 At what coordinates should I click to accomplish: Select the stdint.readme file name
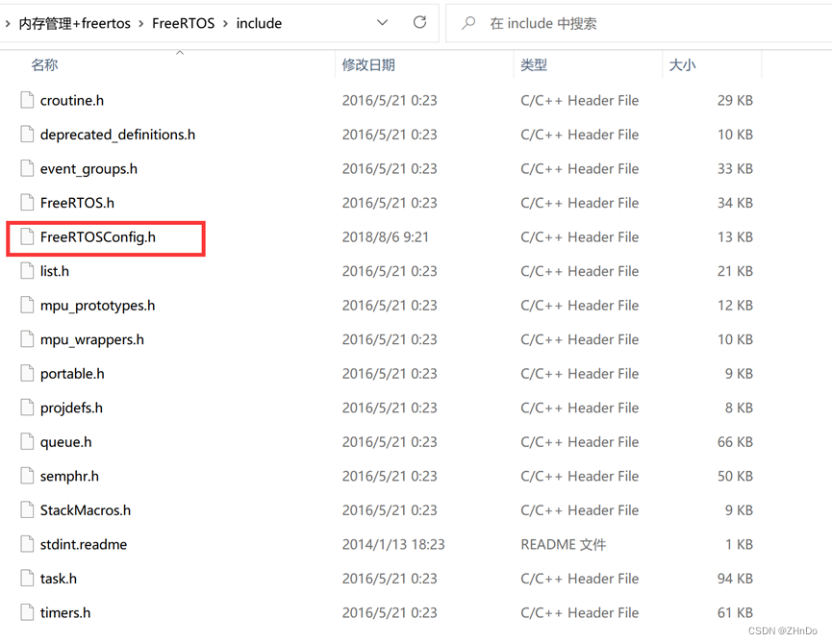pyautogui.click(x=84, y=544)
